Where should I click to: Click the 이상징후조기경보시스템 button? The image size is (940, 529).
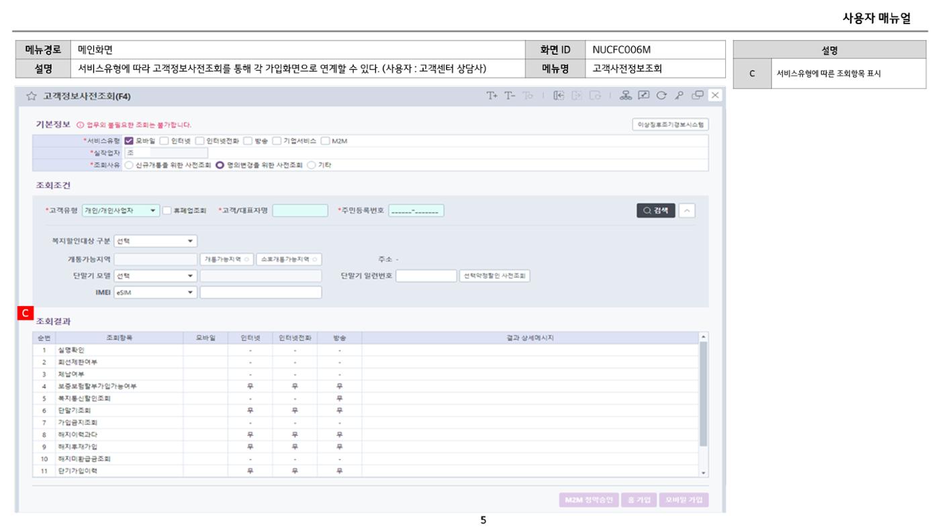(x=670, y=125)
